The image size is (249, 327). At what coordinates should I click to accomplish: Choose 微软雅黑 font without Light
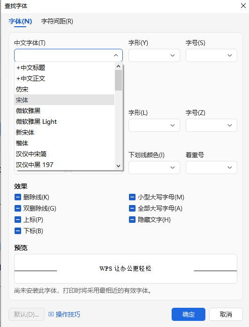[65, 111]
